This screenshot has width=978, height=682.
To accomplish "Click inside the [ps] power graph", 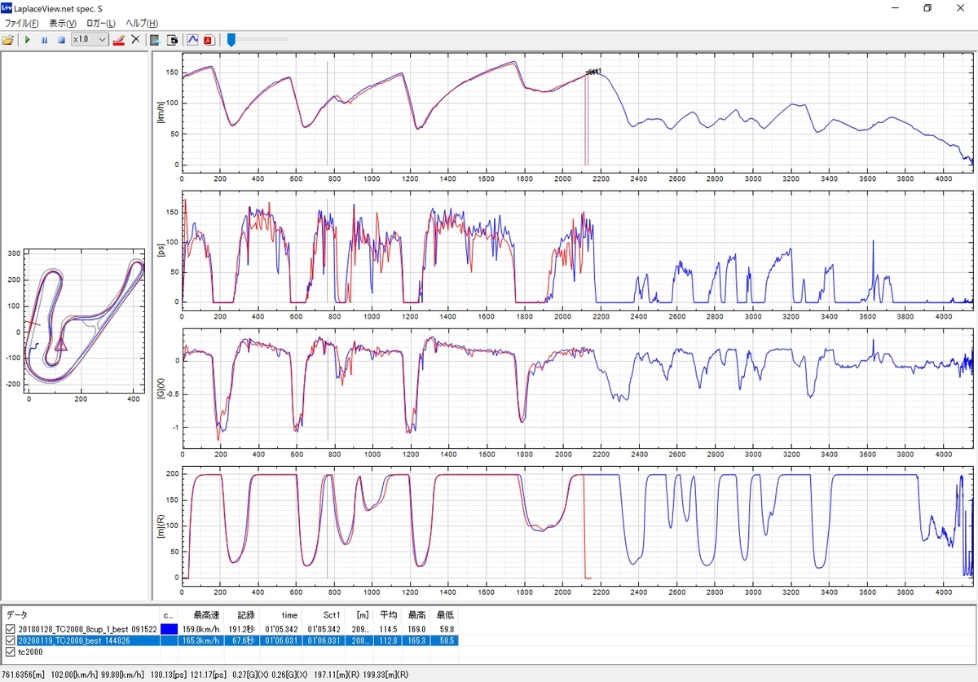I will [x=577, y=251].
